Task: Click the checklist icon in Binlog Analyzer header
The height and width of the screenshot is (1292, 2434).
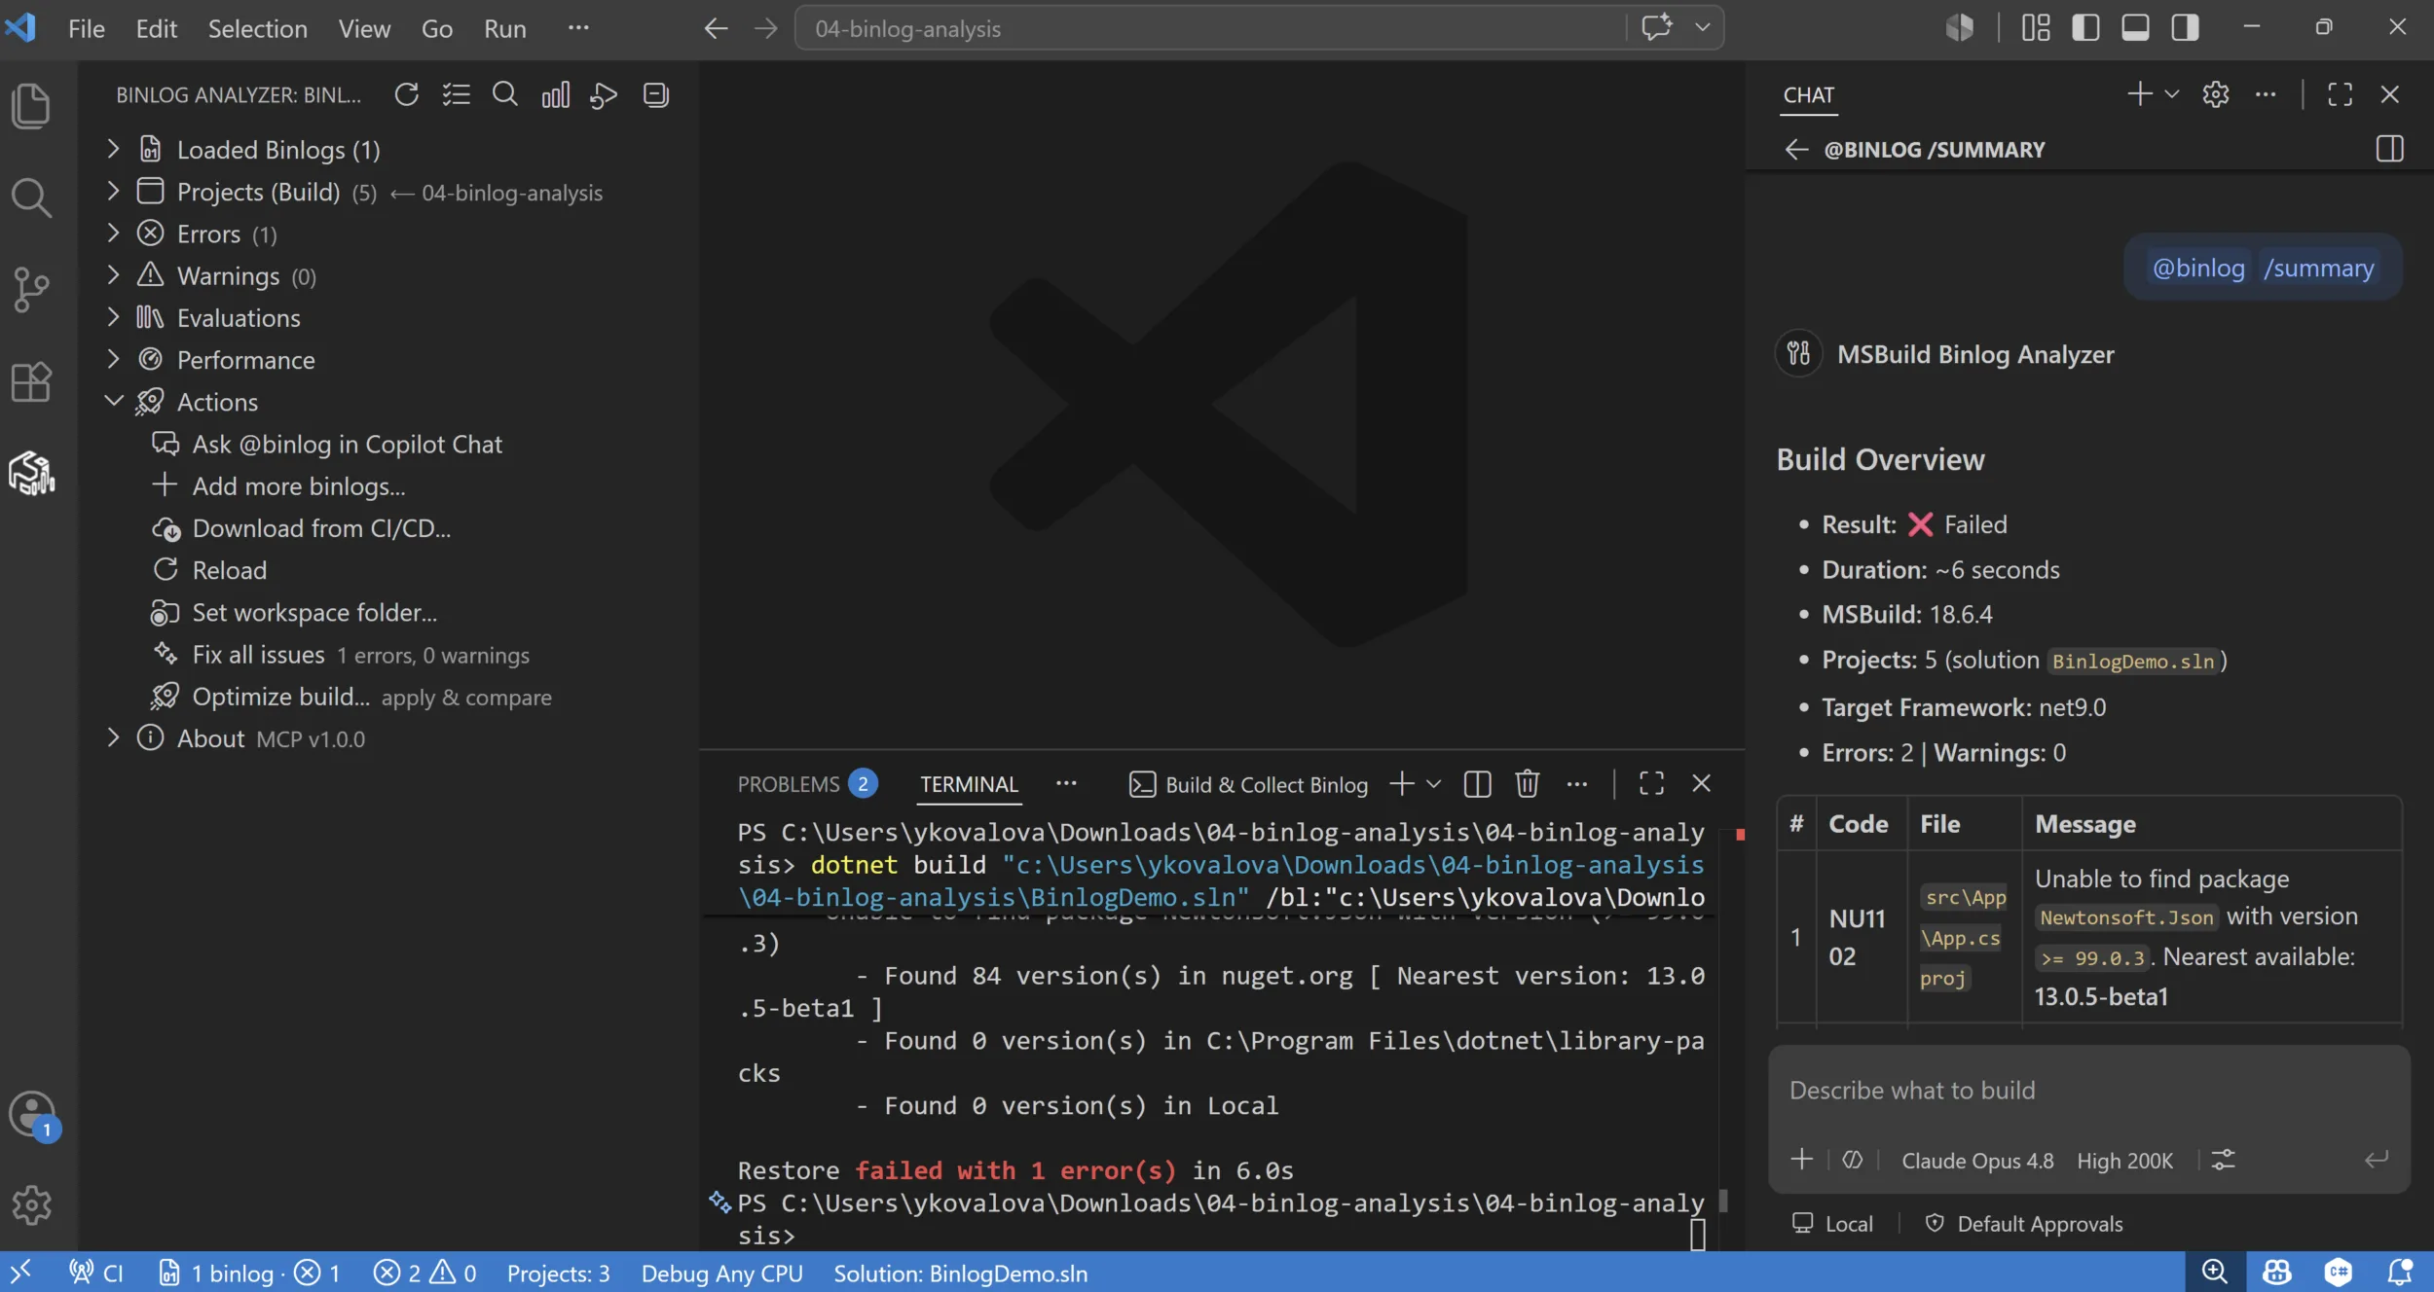Action: click(x=456, y=94)
